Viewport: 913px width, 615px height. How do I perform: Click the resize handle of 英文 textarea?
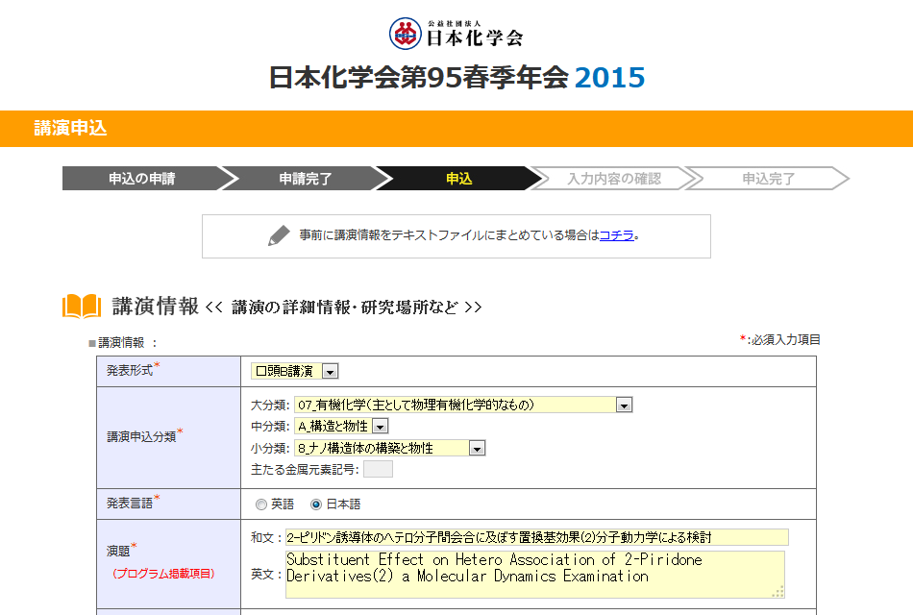[x=779, y=592]
